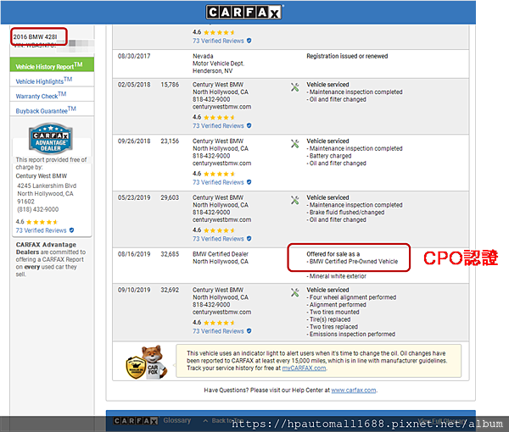The width and height of the screenshot is (509, 432).
Task: Click the Century West BMW dealer name in sidebar
Action: click(42, 176)
